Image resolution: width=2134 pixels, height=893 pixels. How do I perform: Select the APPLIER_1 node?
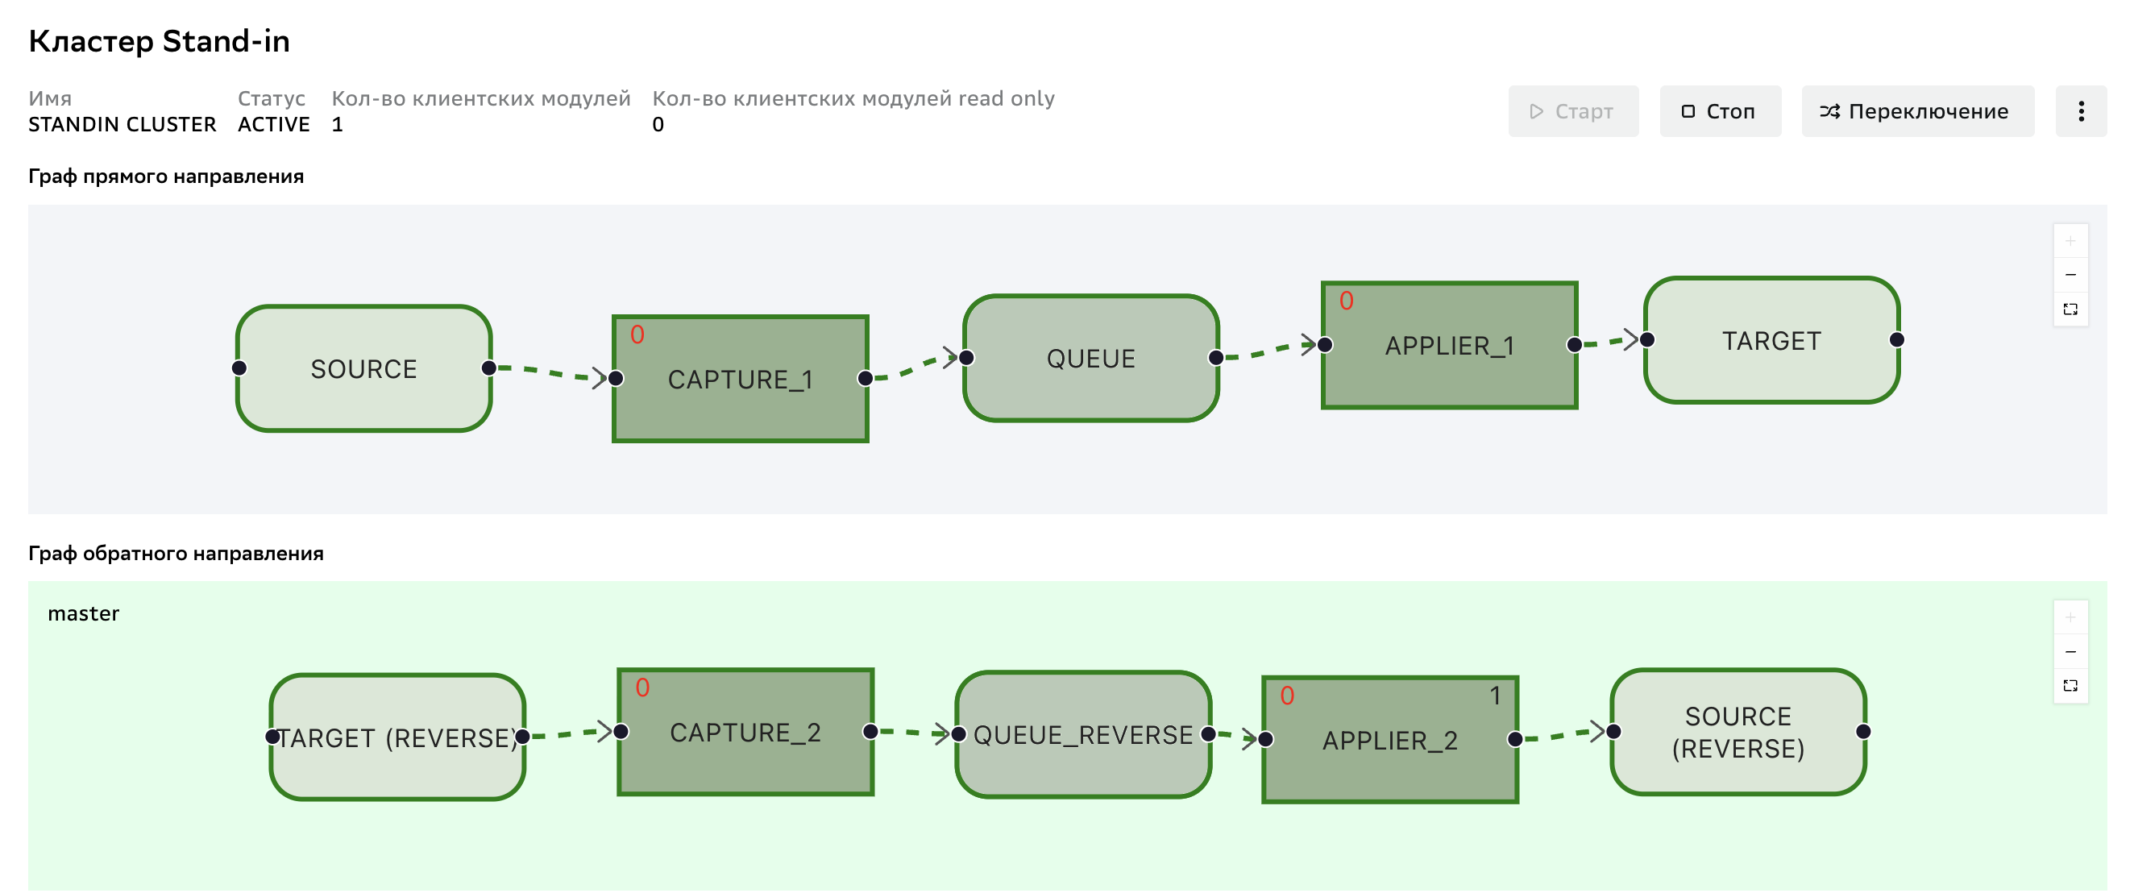(x=1450, y=345)
